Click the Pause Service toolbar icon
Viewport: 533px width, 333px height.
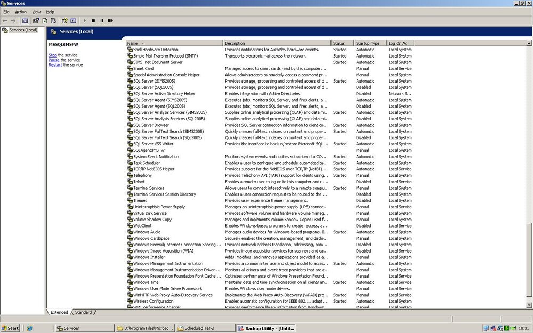point(102,21)
